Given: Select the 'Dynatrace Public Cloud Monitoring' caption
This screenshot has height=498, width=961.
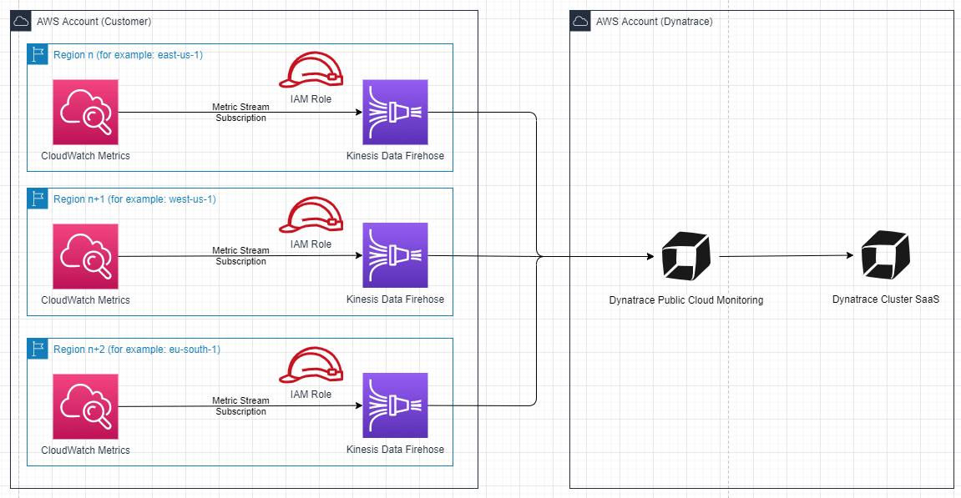Looking at the screenshot, I should 686,300.
